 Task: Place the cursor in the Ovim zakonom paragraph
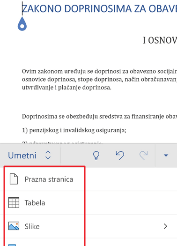[x=99, y=79]
